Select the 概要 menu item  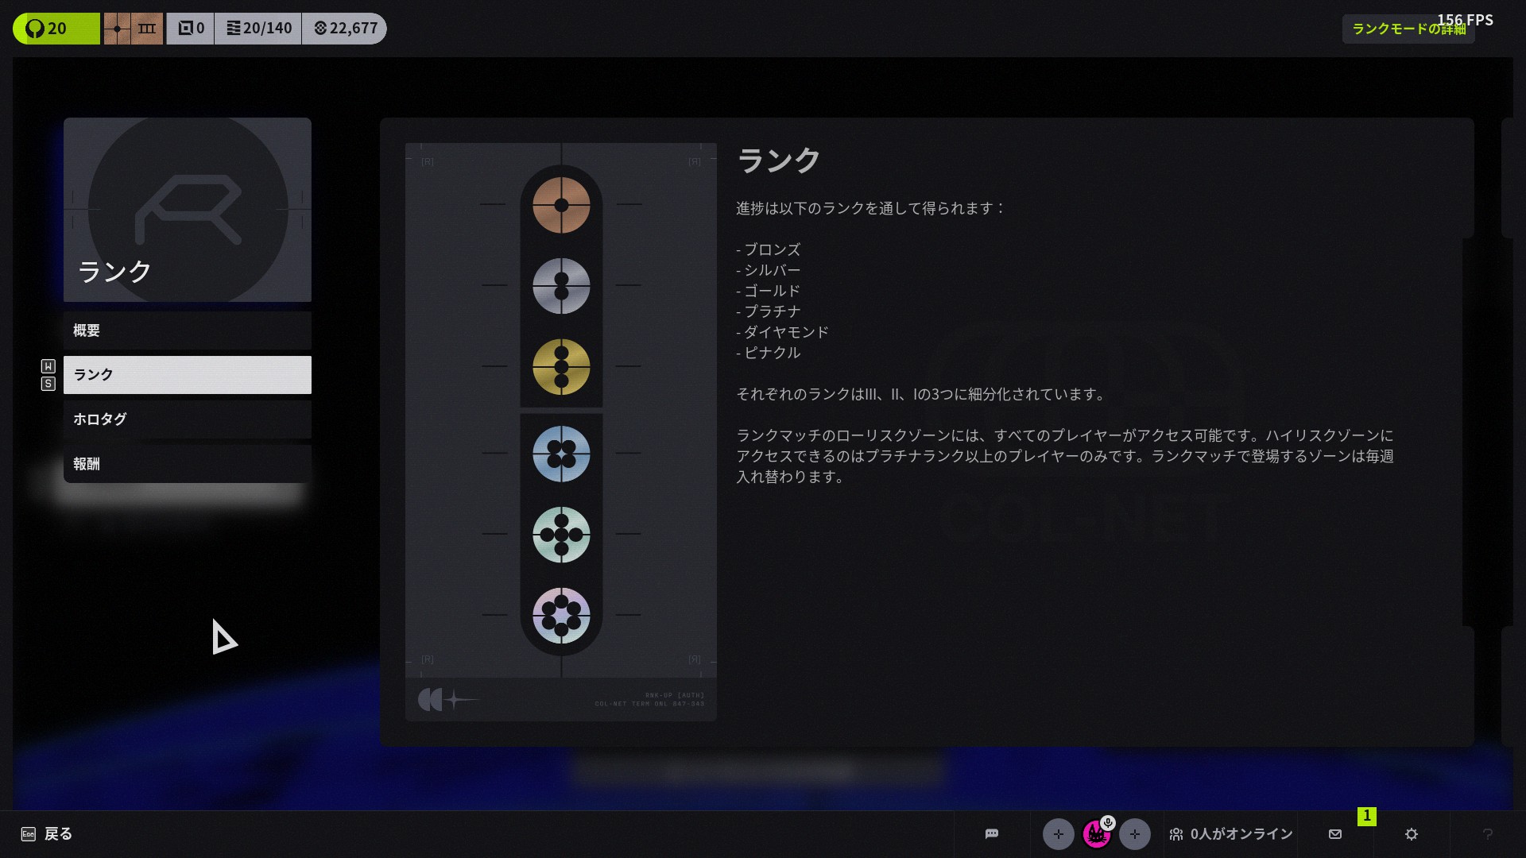188,330
